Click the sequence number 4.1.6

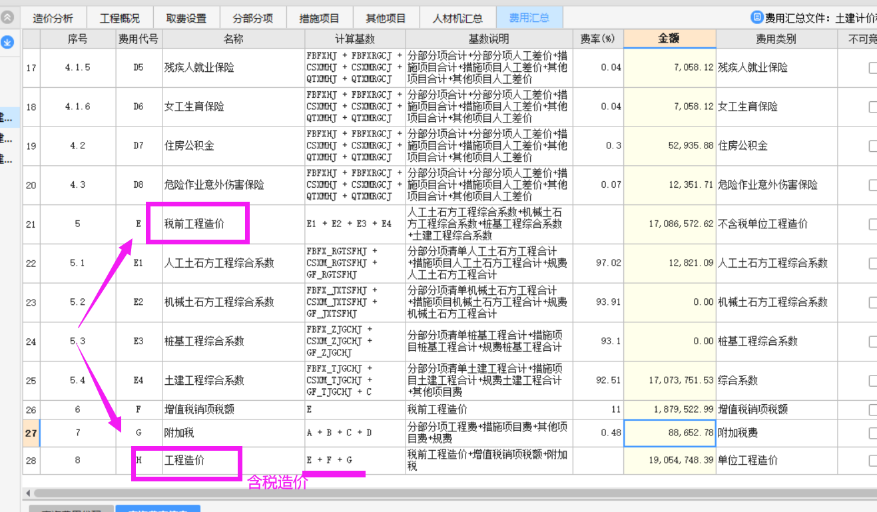[78, 107]
